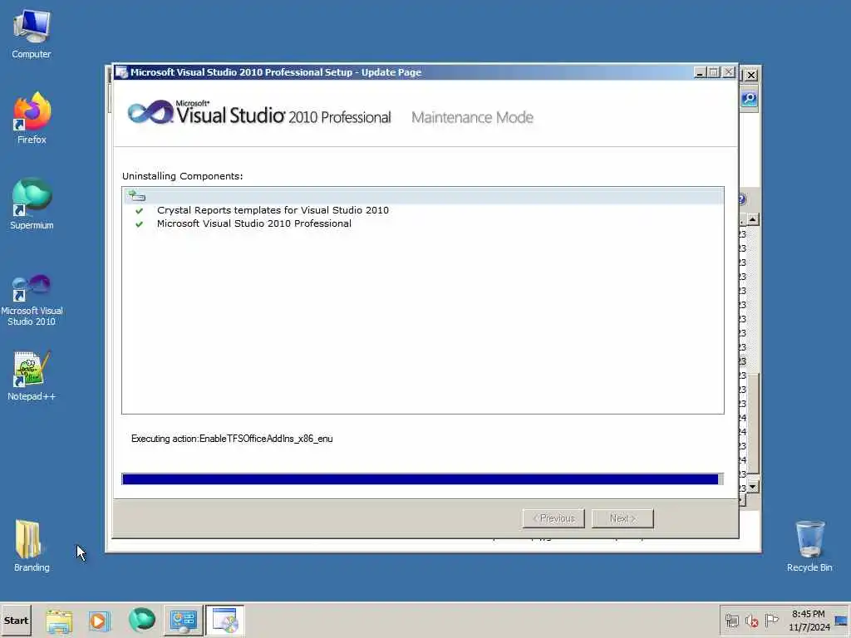This screenshot has height=638, width=851.
Task: Open Supermium from the taskbar
Action: coord(141,620)
